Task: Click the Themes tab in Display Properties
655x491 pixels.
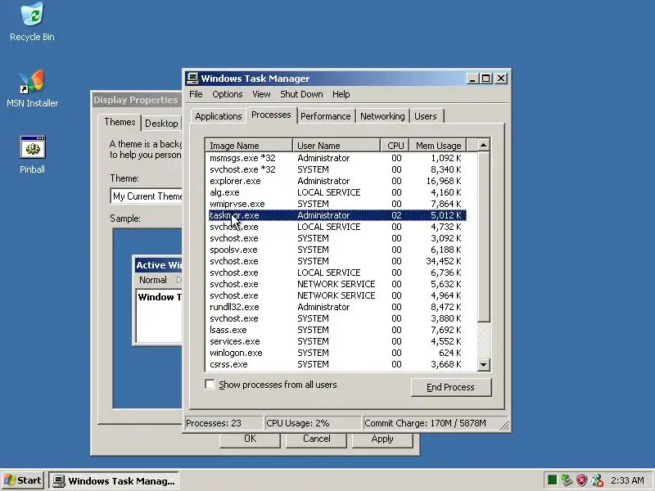Action: (120, 122)
